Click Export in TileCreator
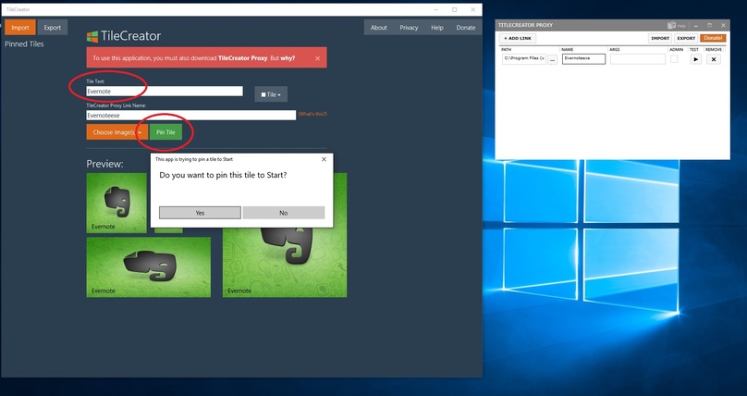 click(x=53, y=27)
